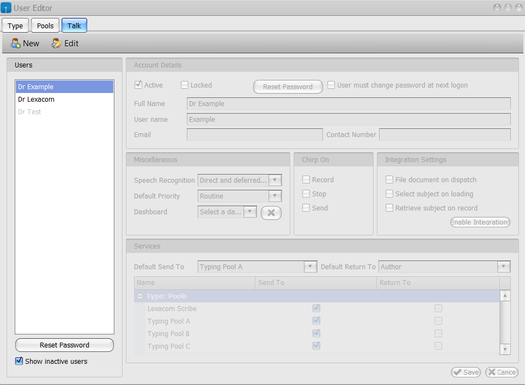Switch to the Pools tab
The height and width of the screenshot is (385, 525).
(45, 26)
